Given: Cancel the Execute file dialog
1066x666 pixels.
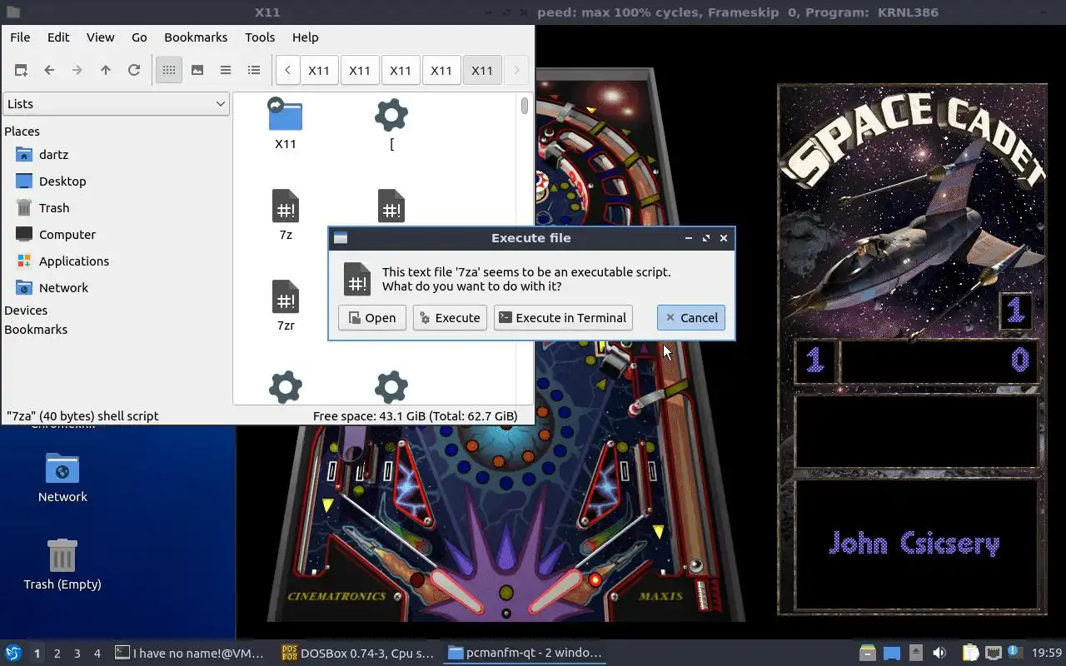Looking at the screenshot, I should (x=691, y=317).
